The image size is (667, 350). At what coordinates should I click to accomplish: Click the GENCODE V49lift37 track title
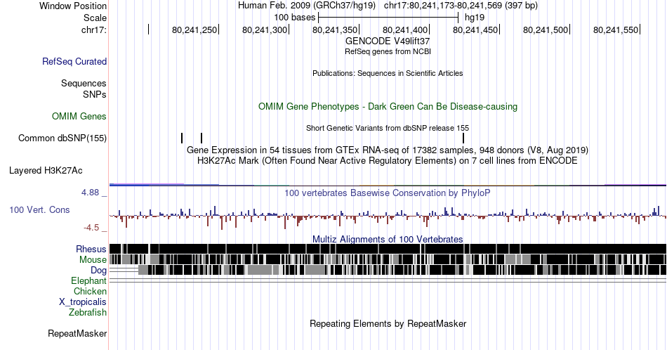tap(388, 41)
